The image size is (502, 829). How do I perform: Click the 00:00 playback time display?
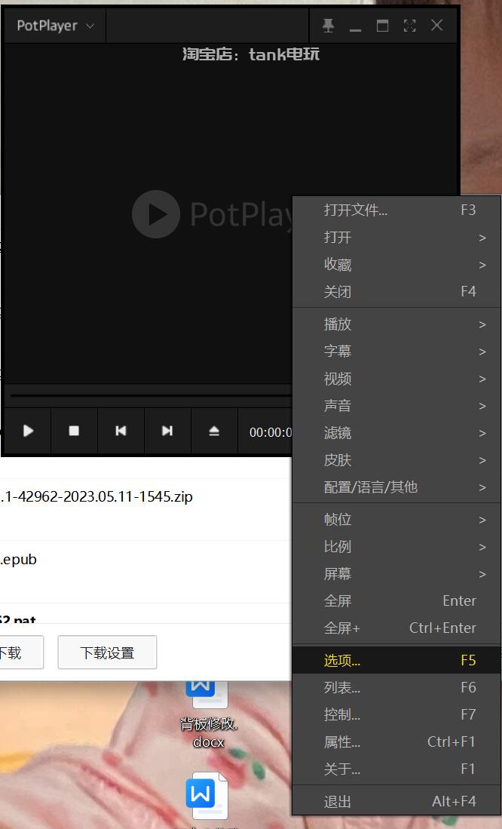(x=270, y=432)
